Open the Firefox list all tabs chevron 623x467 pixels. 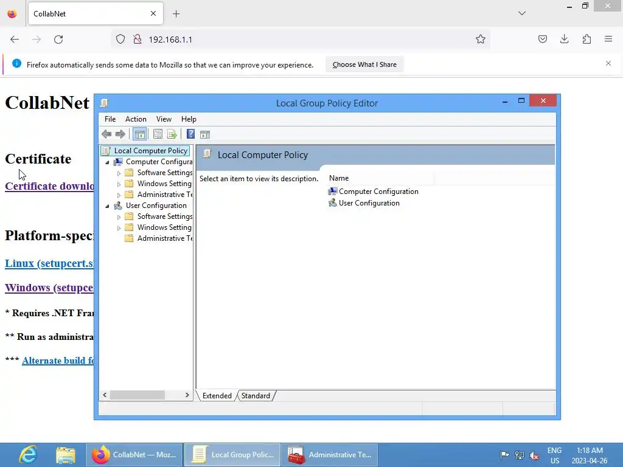[x=522, y=13]
